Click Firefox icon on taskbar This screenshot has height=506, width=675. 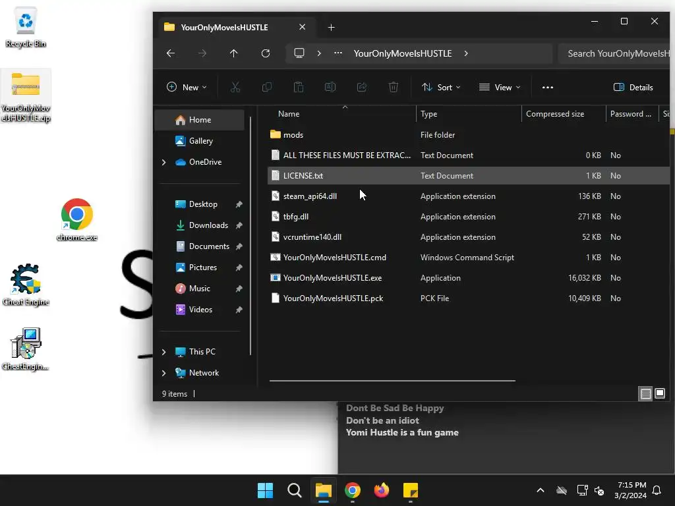[x=382, y=490]
